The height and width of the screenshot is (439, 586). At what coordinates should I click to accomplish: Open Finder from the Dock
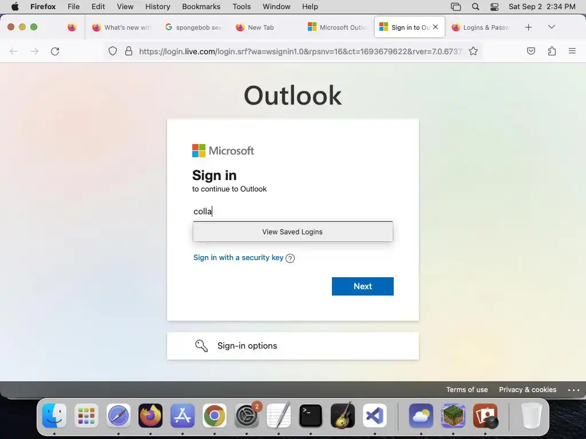tap(54, 416)
